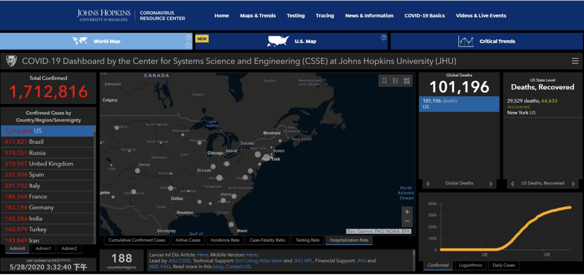Open the map legend list icon
This screenshot has height=275, width=584.
[x=395, y=81]
